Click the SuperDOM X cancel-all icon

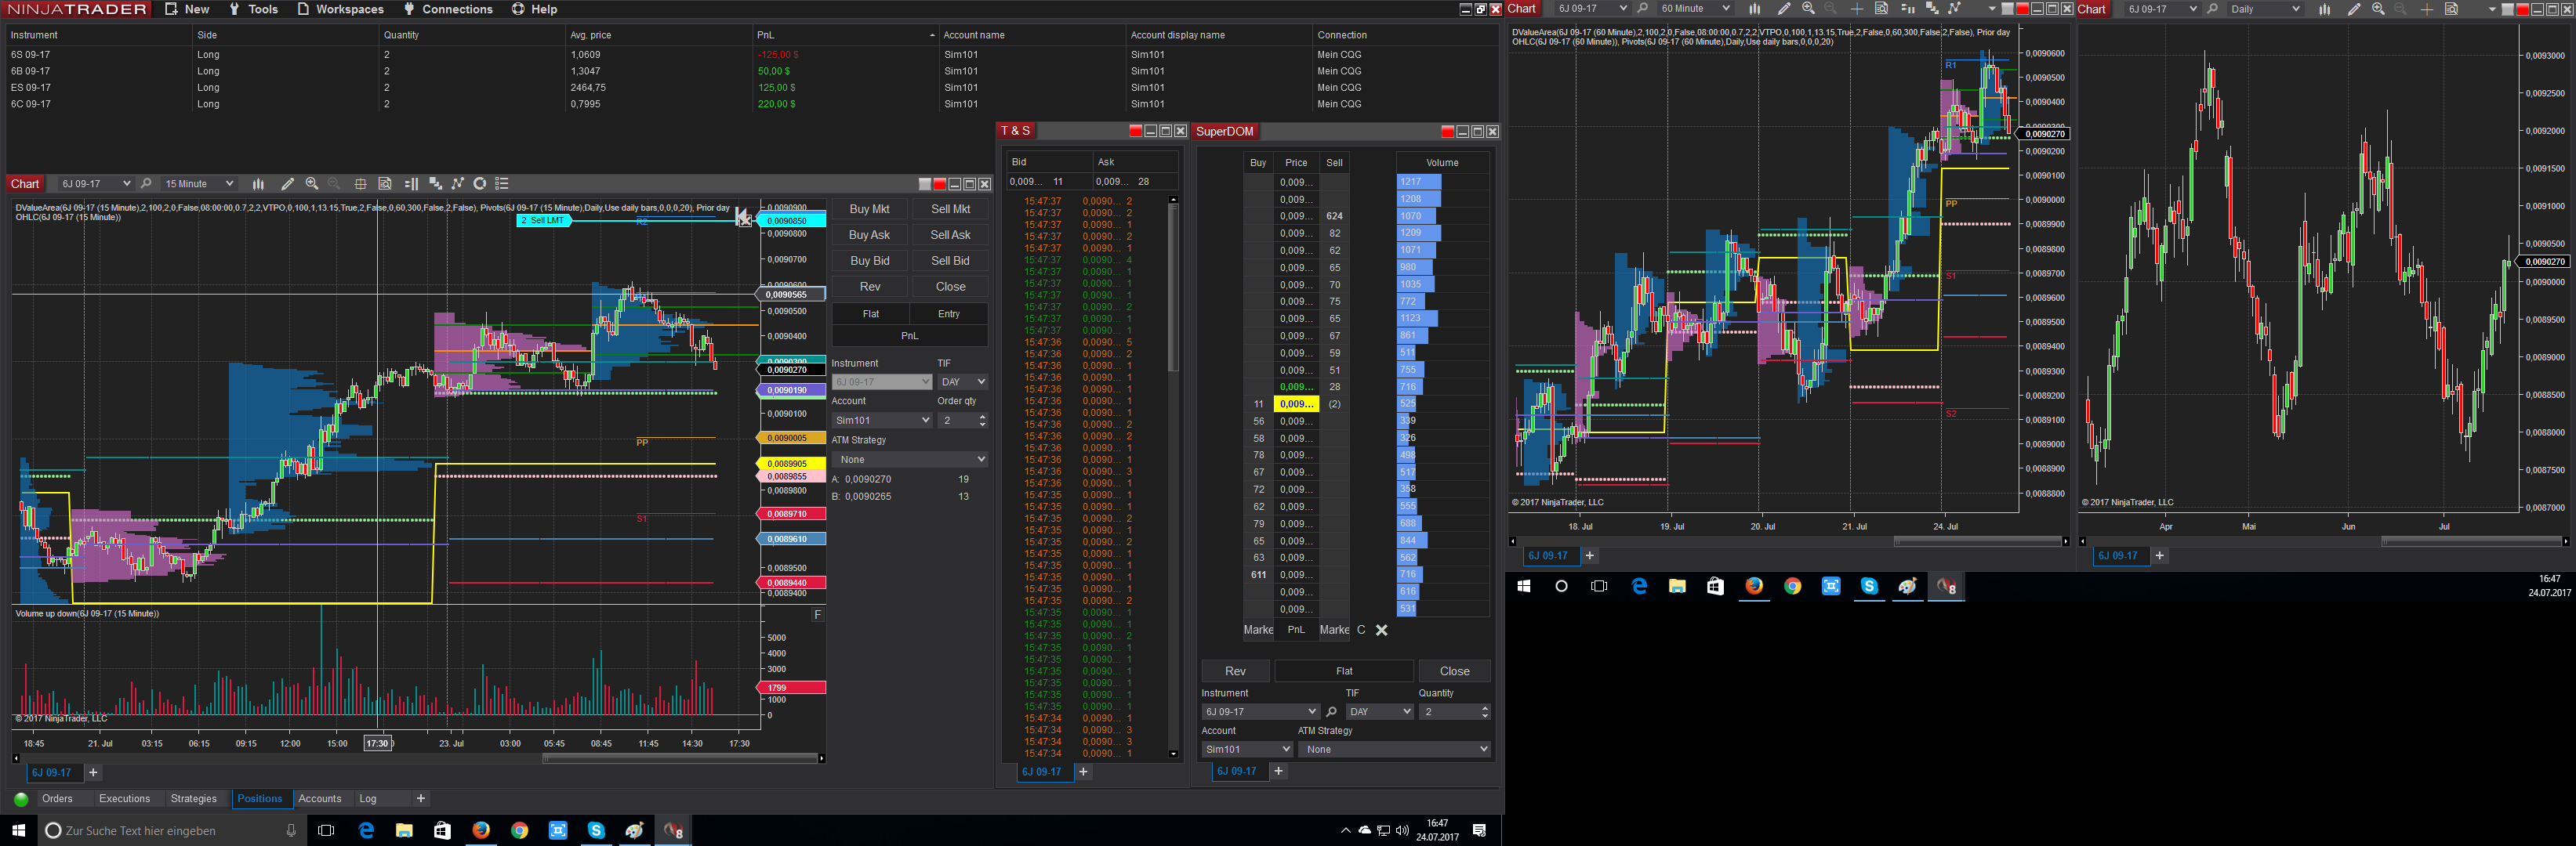(x=1382, y=631)
